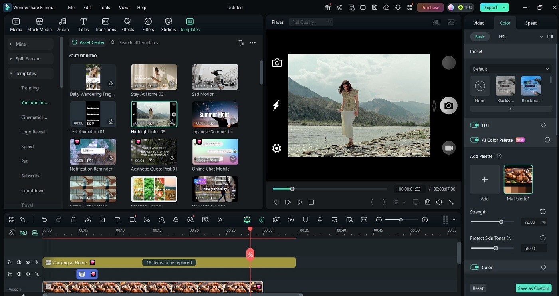
Task: Collapse the Templates tree section
Action: point(30,74)
